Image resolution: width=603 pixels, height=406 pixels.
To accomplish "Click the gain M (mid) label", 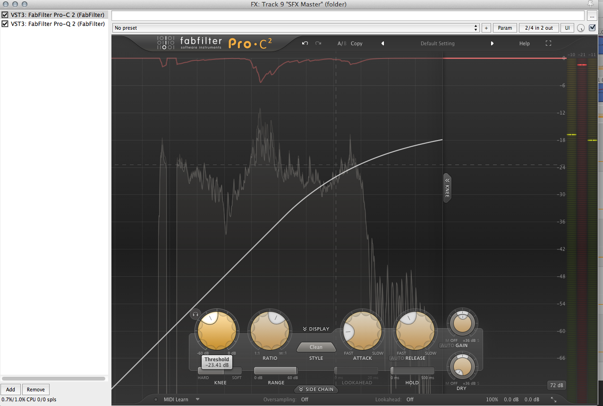I will click(448, 340).
